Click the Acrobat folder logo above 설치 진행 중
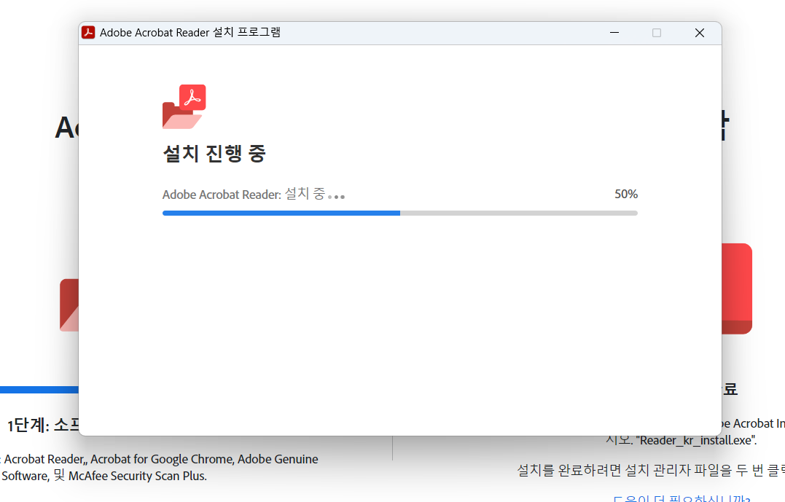This screenshot has height=502, width=785. coord(184,106)
